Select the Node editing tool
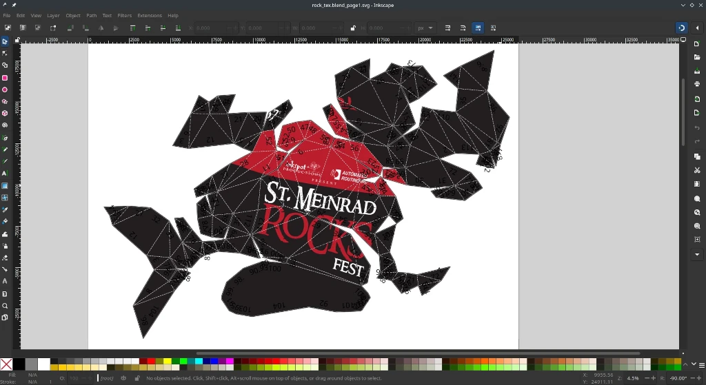 5,53
